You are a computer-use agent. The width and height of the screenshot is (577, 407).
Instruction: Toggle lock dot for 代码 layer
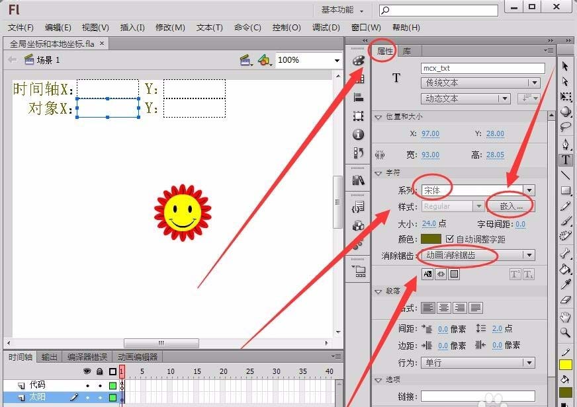[100, 386]
